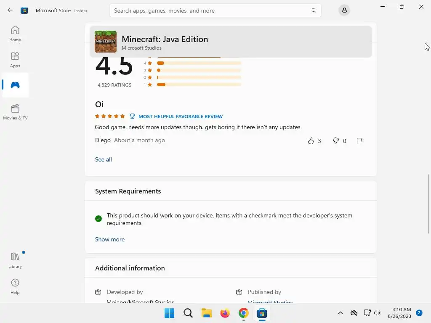Click the cloud sync-off tray icon
The width and height of the screenshot is (431, 323).
(x=354, y=313)
